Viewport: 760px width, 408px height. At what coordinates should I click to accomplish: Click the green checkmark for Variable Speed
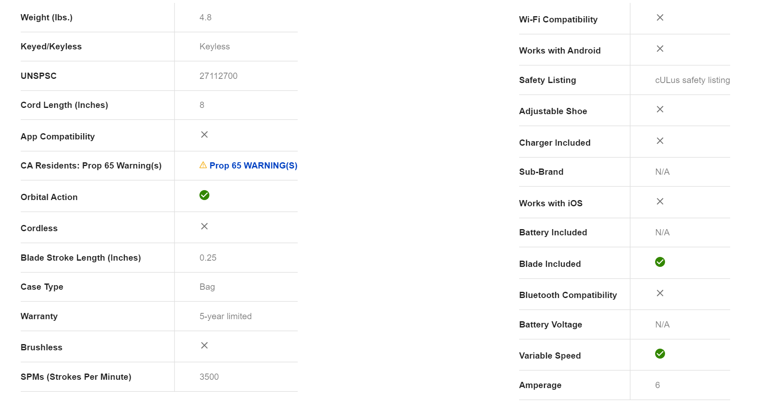click(660, 354)
